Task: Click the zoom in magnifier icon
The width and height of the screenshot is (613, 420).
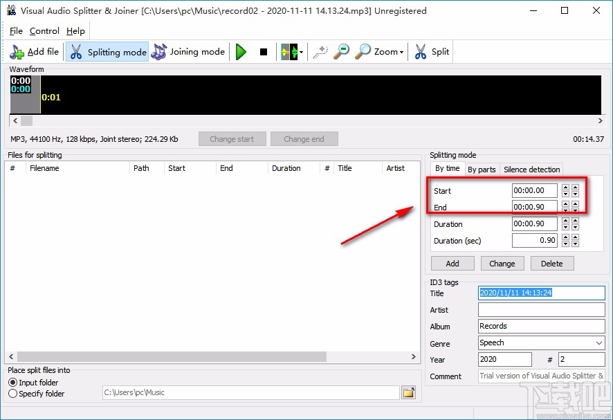Action: 320,52
